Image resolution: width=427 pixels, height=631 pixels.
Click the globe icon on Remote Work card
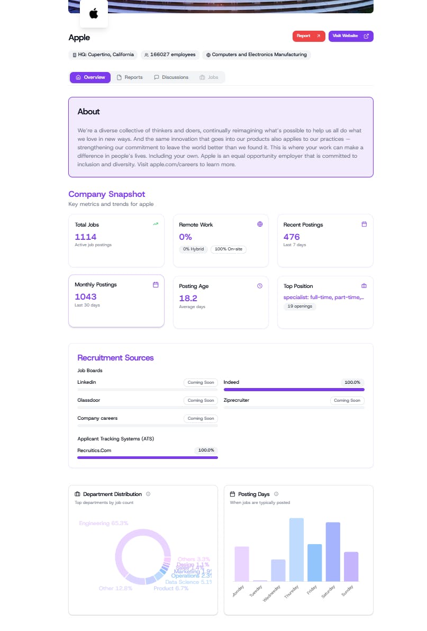pos(260,224)
